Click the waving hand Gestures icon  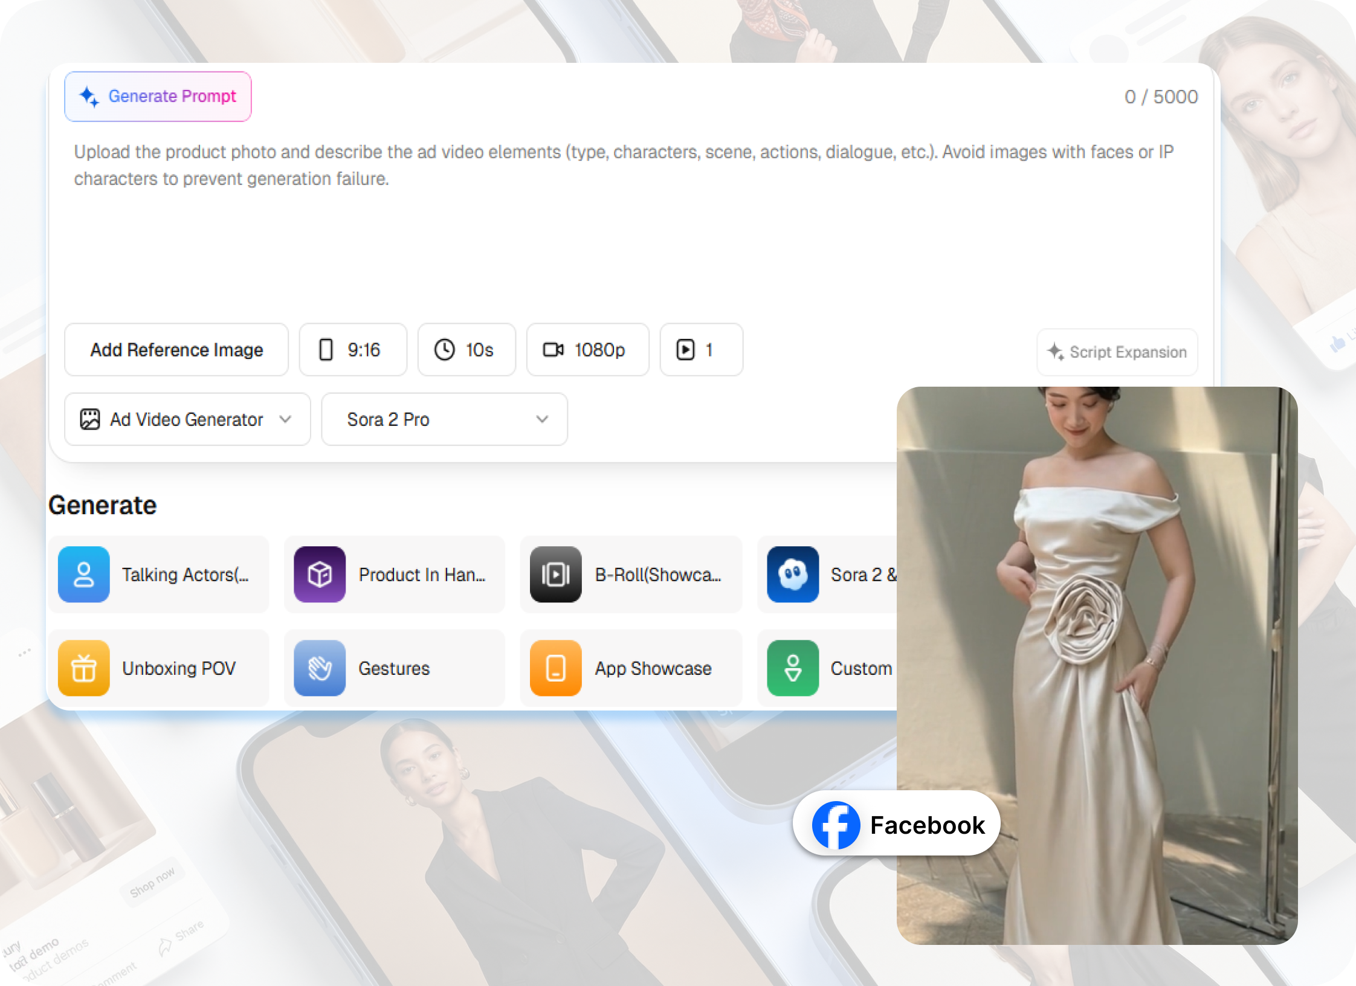click(320, 668)
